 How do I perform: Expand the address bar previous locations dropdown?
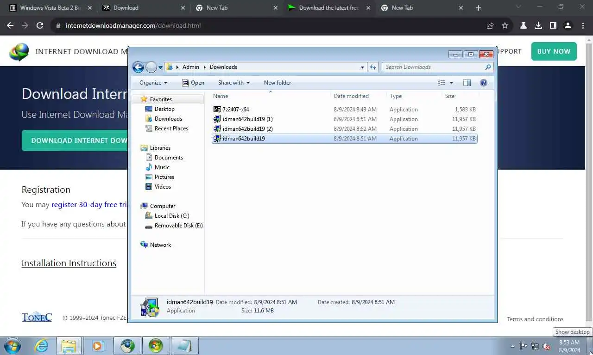362,67
